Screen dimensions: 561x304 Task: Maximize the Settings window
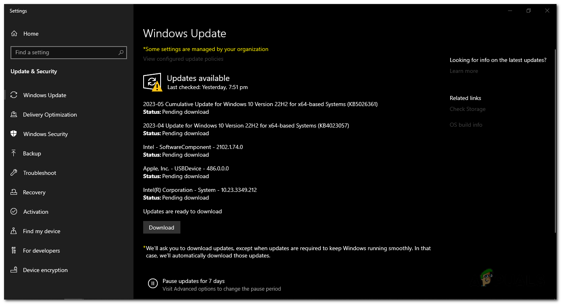[529, 11]
